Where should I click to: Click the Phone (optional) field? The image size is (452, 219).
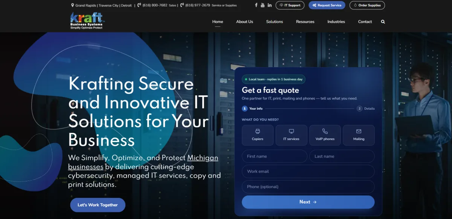click(308, 187)
